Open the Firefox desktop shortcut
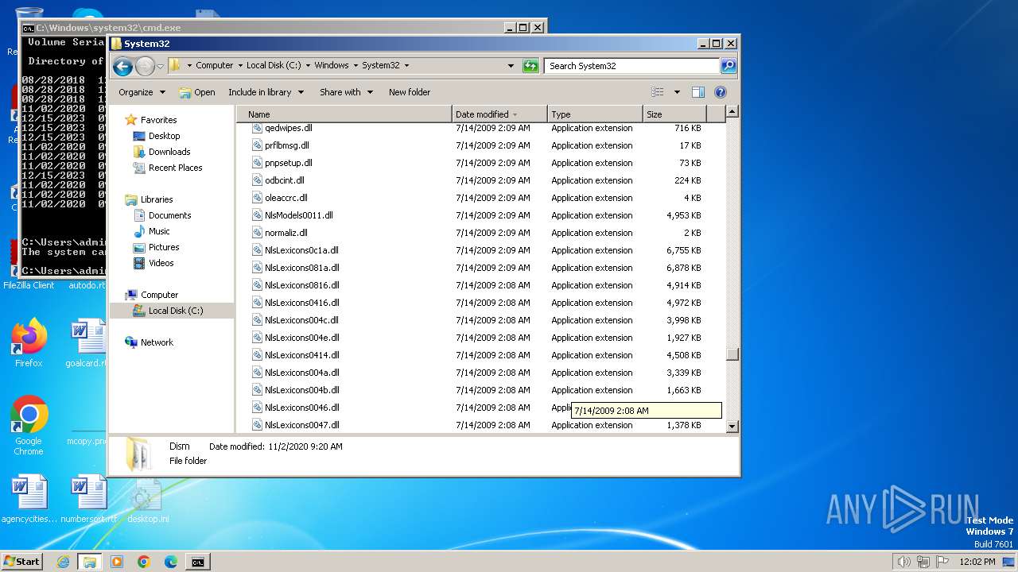 point(29,343)
